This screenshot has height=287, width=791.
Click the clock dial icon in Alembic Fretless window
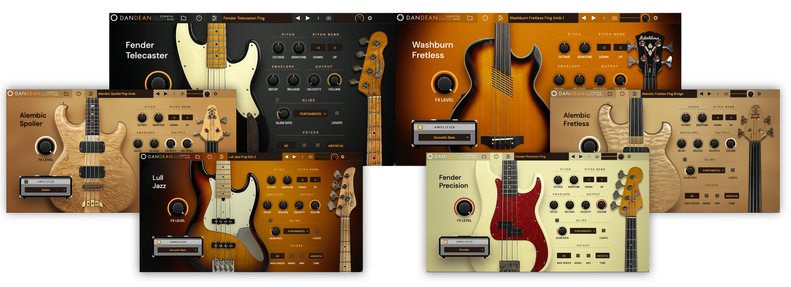pos(622,94)
